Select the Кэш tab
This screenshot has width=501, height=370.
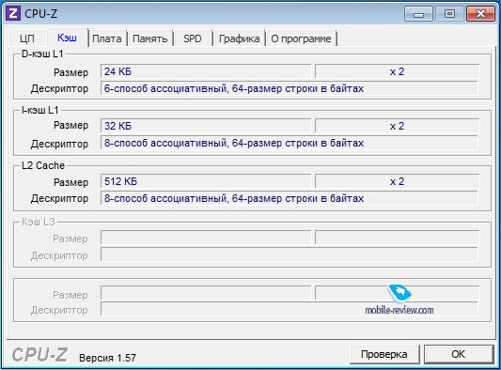pos(67,38)
